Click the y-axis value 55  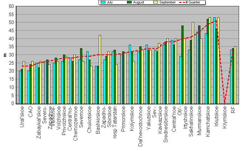coord(11,15)
